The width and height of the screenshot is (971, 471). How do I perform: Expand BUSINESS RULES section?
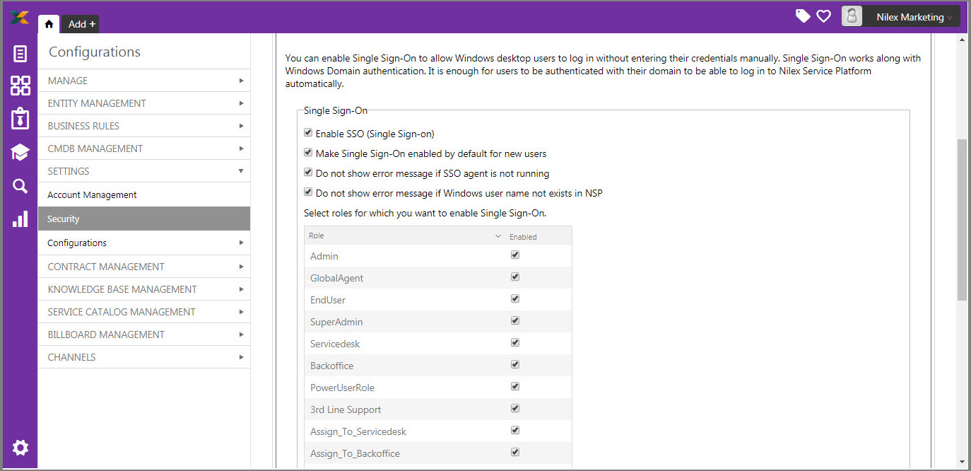[x=144, y=126]
